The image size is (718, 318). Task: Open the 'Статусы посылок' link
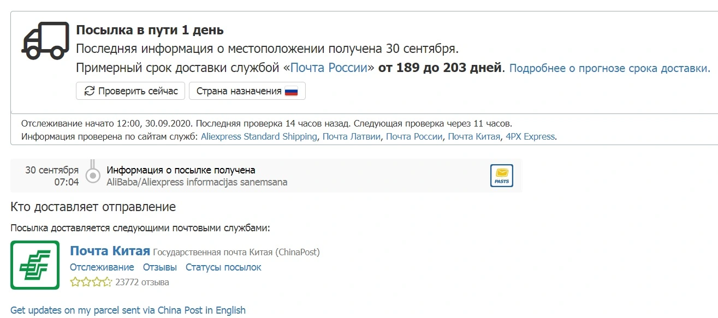pos(223,267)
